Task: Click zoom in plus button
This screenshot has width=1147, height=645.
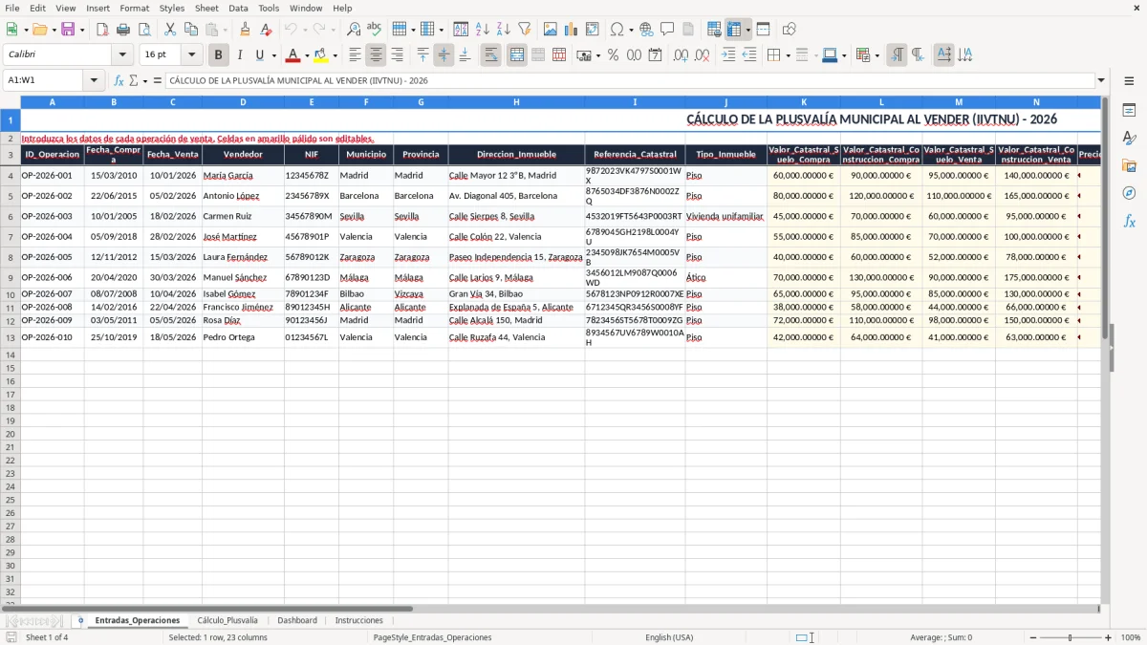Action: [x=1108, y=637]
